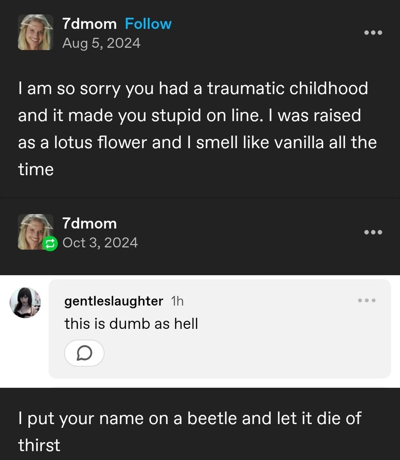The height and width of the screenshot is (460, 400).
Task: View gentleslaughter's profile picture
Action: [x=25, y=302]
